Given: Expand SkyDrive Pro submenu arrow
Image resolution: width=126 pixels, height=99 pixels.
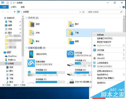Looking at the screenshot, I should [x=124, y=45].
